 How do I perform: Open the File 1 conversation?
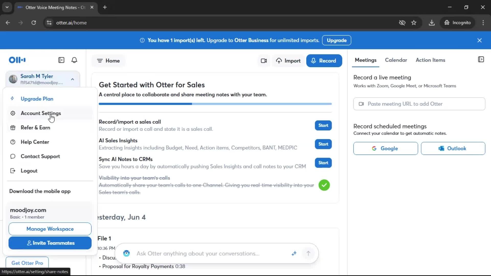point(104,238)
